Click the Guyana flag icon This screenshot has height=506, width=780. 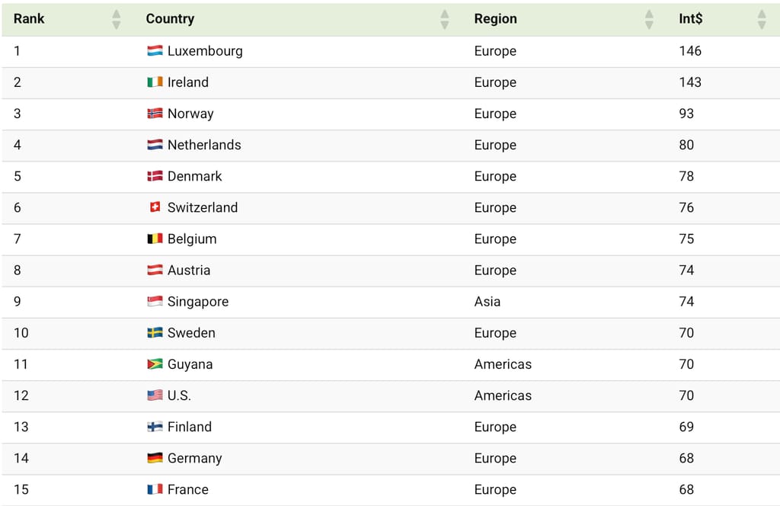154,364
